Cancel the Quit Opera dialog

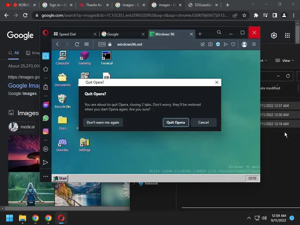coord(203,122)
